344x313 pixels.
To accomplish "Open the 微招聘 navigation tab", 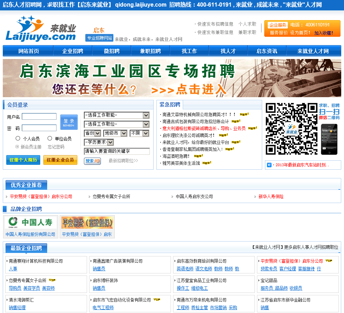I will [x=112, y=51].
